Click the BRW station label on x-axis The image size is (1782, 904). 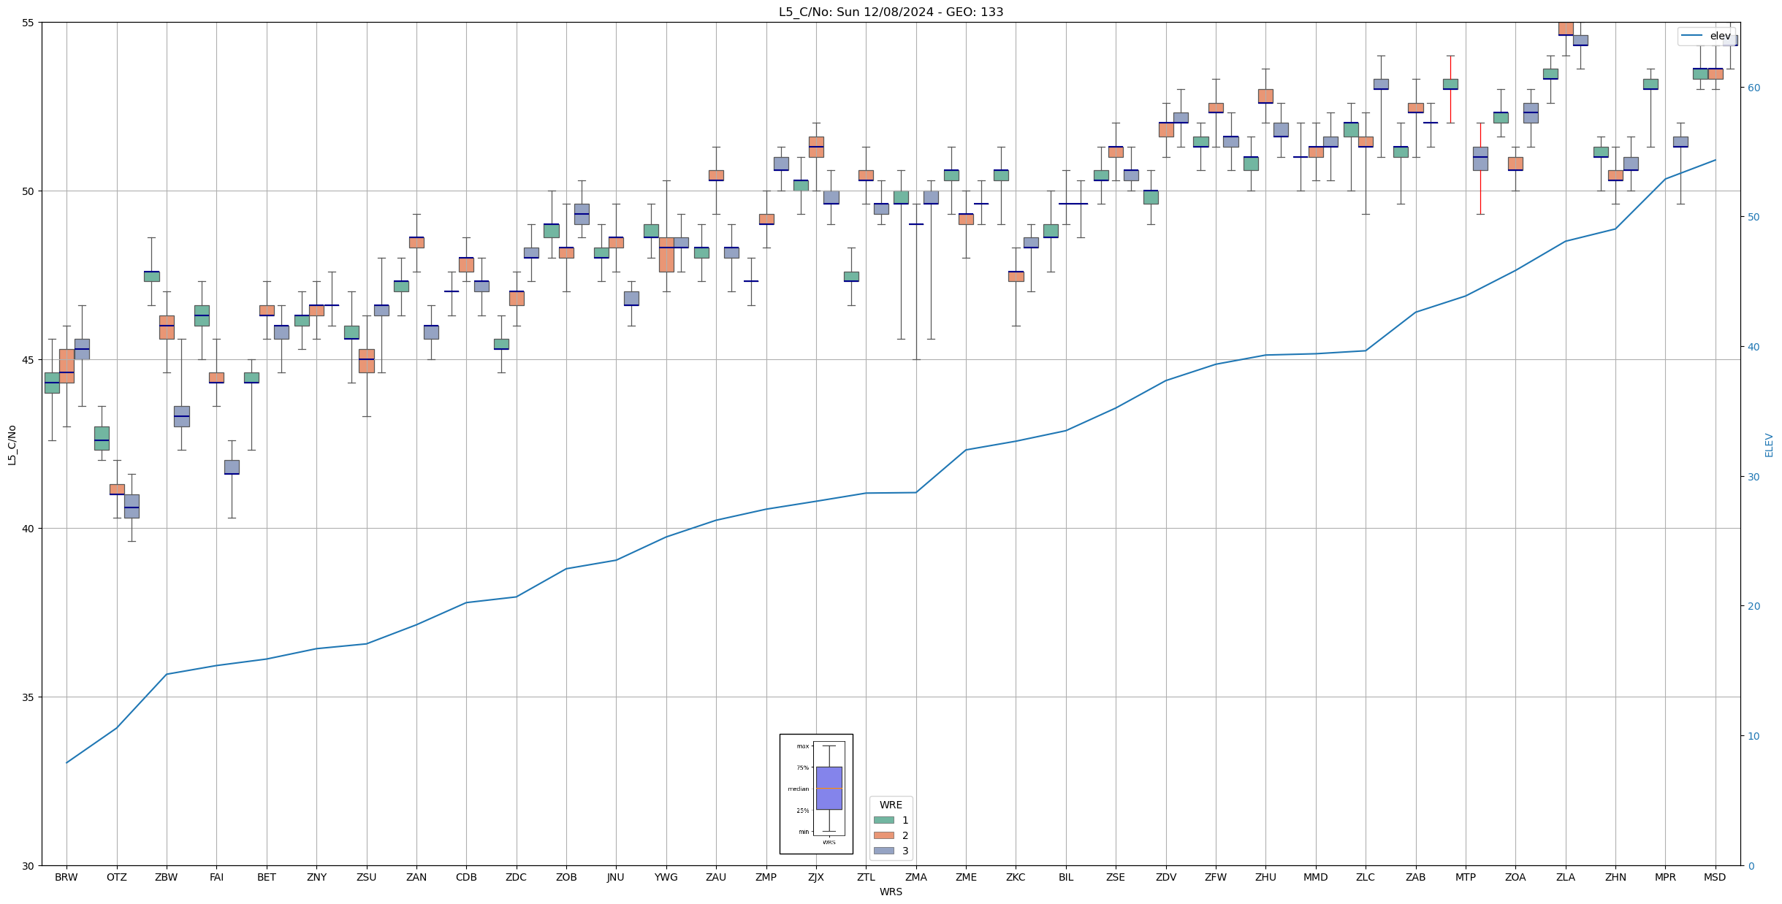point(66,877)
